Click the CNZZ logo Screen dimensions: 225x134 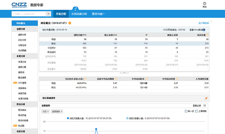(19, 5)
